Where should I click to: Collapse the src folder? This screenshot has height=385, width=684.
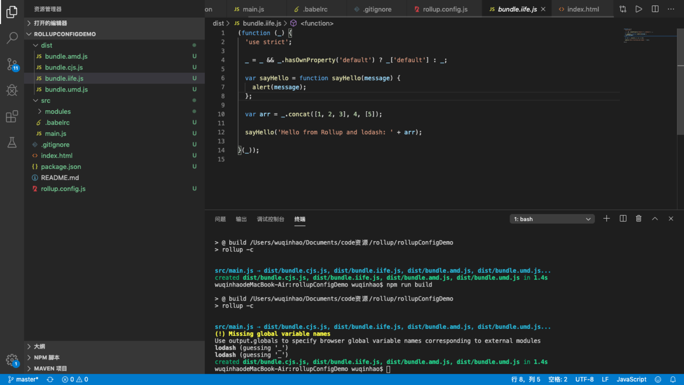pos(114,101)
